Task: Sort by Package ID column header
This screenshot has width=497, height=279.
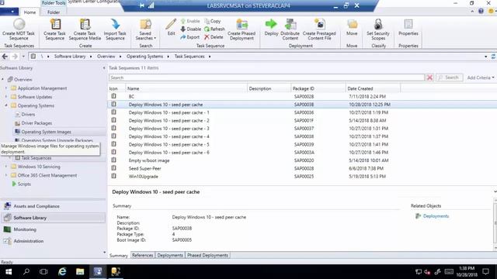Action: (x=318, y=88)
